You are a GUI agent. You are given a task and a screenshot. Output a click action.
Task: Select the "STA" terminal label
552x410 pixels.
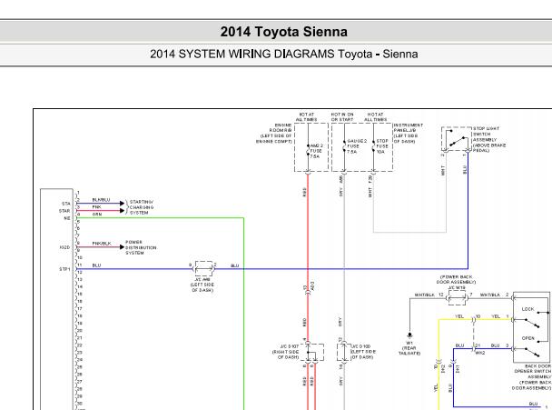(x=66, y=204)
